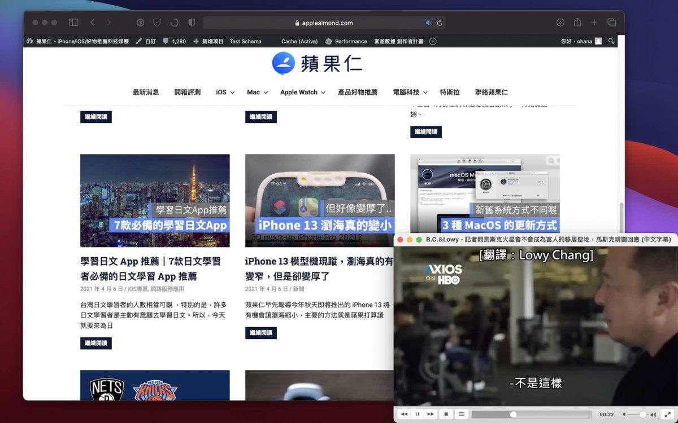Open the Safari share menu

pos(577,23)
